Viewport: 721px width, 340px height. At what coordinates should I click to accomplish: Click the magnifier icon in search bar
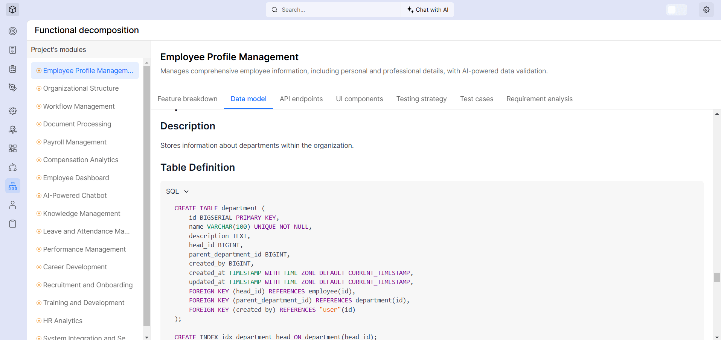pyautogui.click(x=274, y=10)
